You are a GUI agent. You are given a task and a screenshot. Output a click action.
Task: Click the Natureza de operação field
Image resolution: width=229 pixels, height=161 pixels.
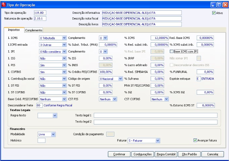(40, 18)
